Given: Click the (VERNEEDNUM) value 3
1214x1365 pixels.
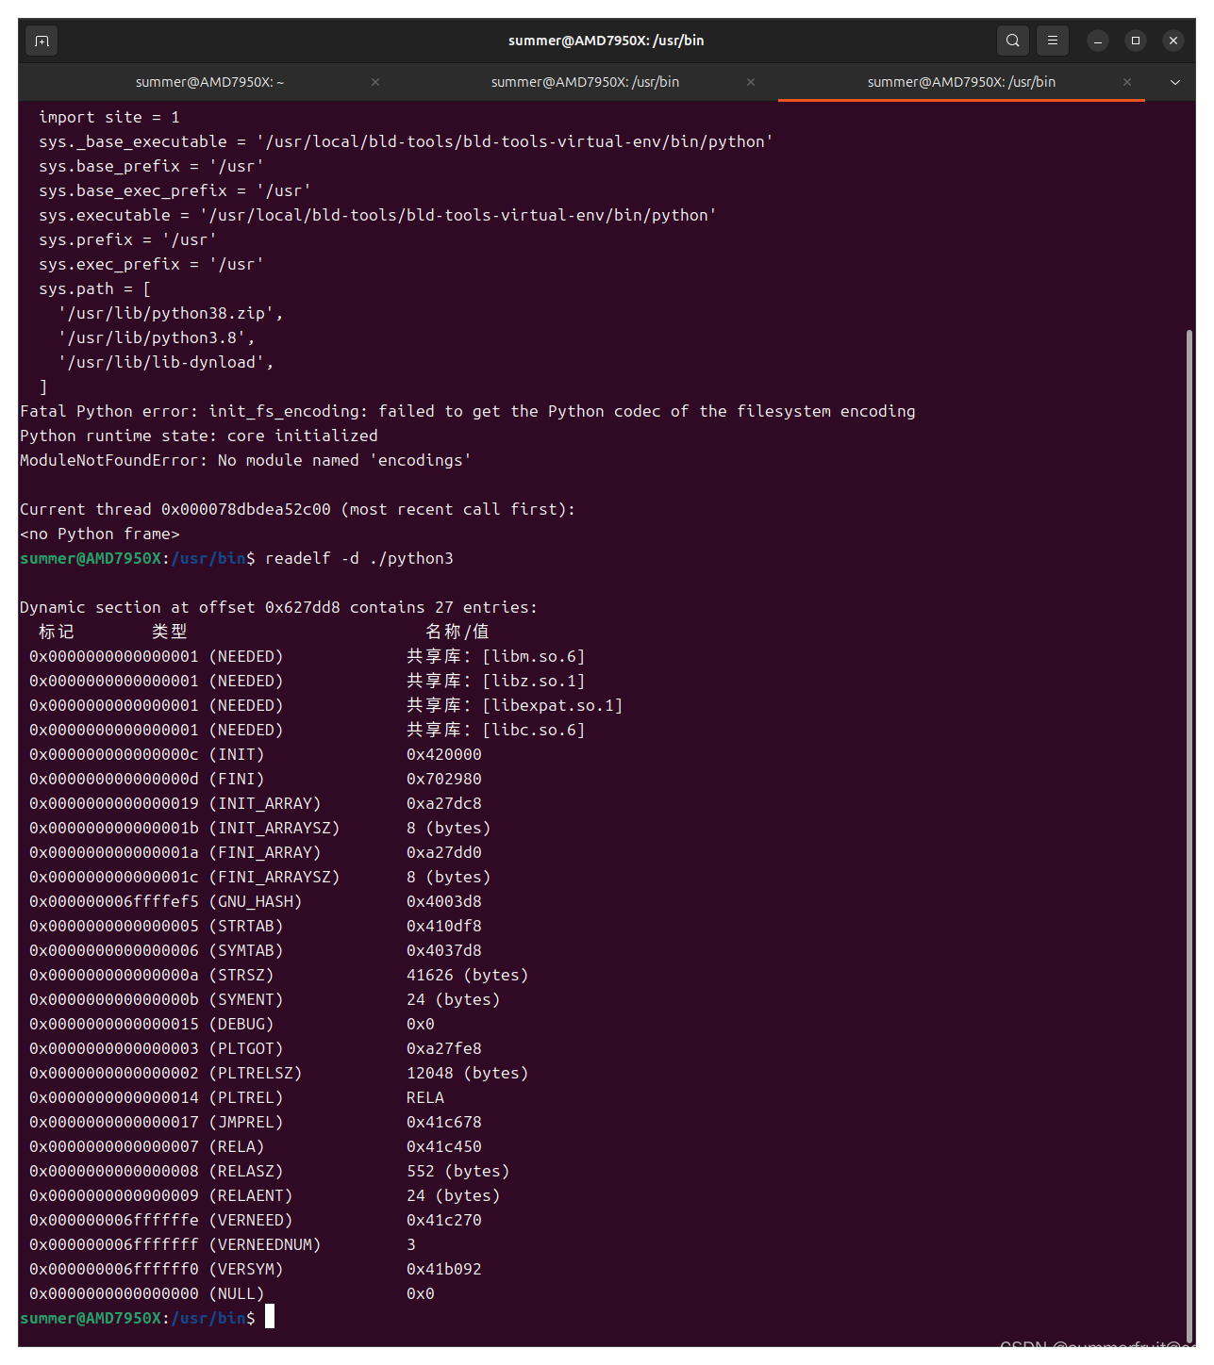Looking at the screenshot, I should point(411,1244).
